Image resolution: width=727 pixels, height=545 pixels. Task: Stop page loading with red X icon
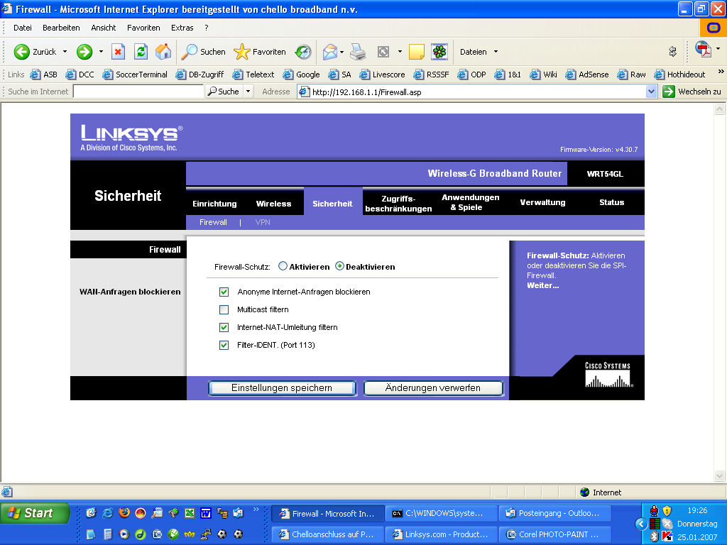point(119,51)
